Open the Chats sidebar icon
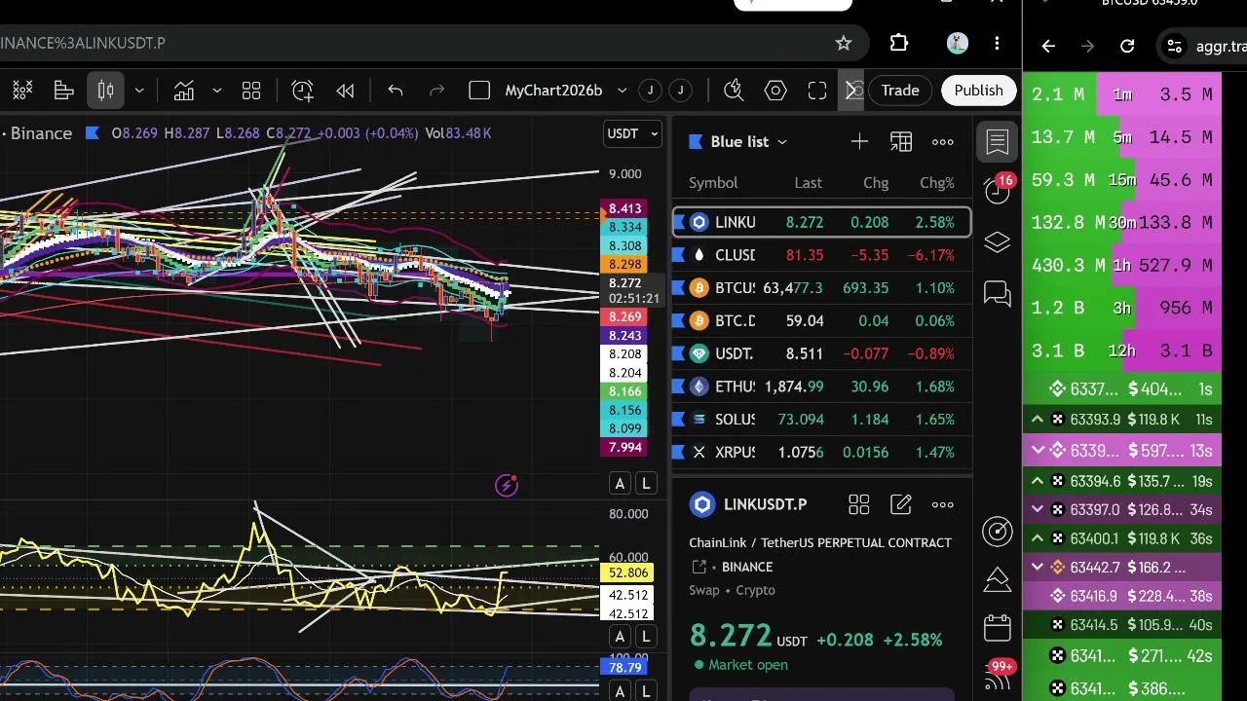The height and width of the screenshot is (701, 1247). [998, 293]
